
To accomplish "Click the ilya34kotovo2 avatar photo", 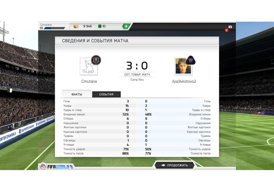I will (x=183, y=66).
